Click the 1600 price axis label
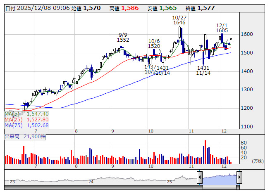The width and height of the screenshot is (270, 194). click(x=247, y=34)
